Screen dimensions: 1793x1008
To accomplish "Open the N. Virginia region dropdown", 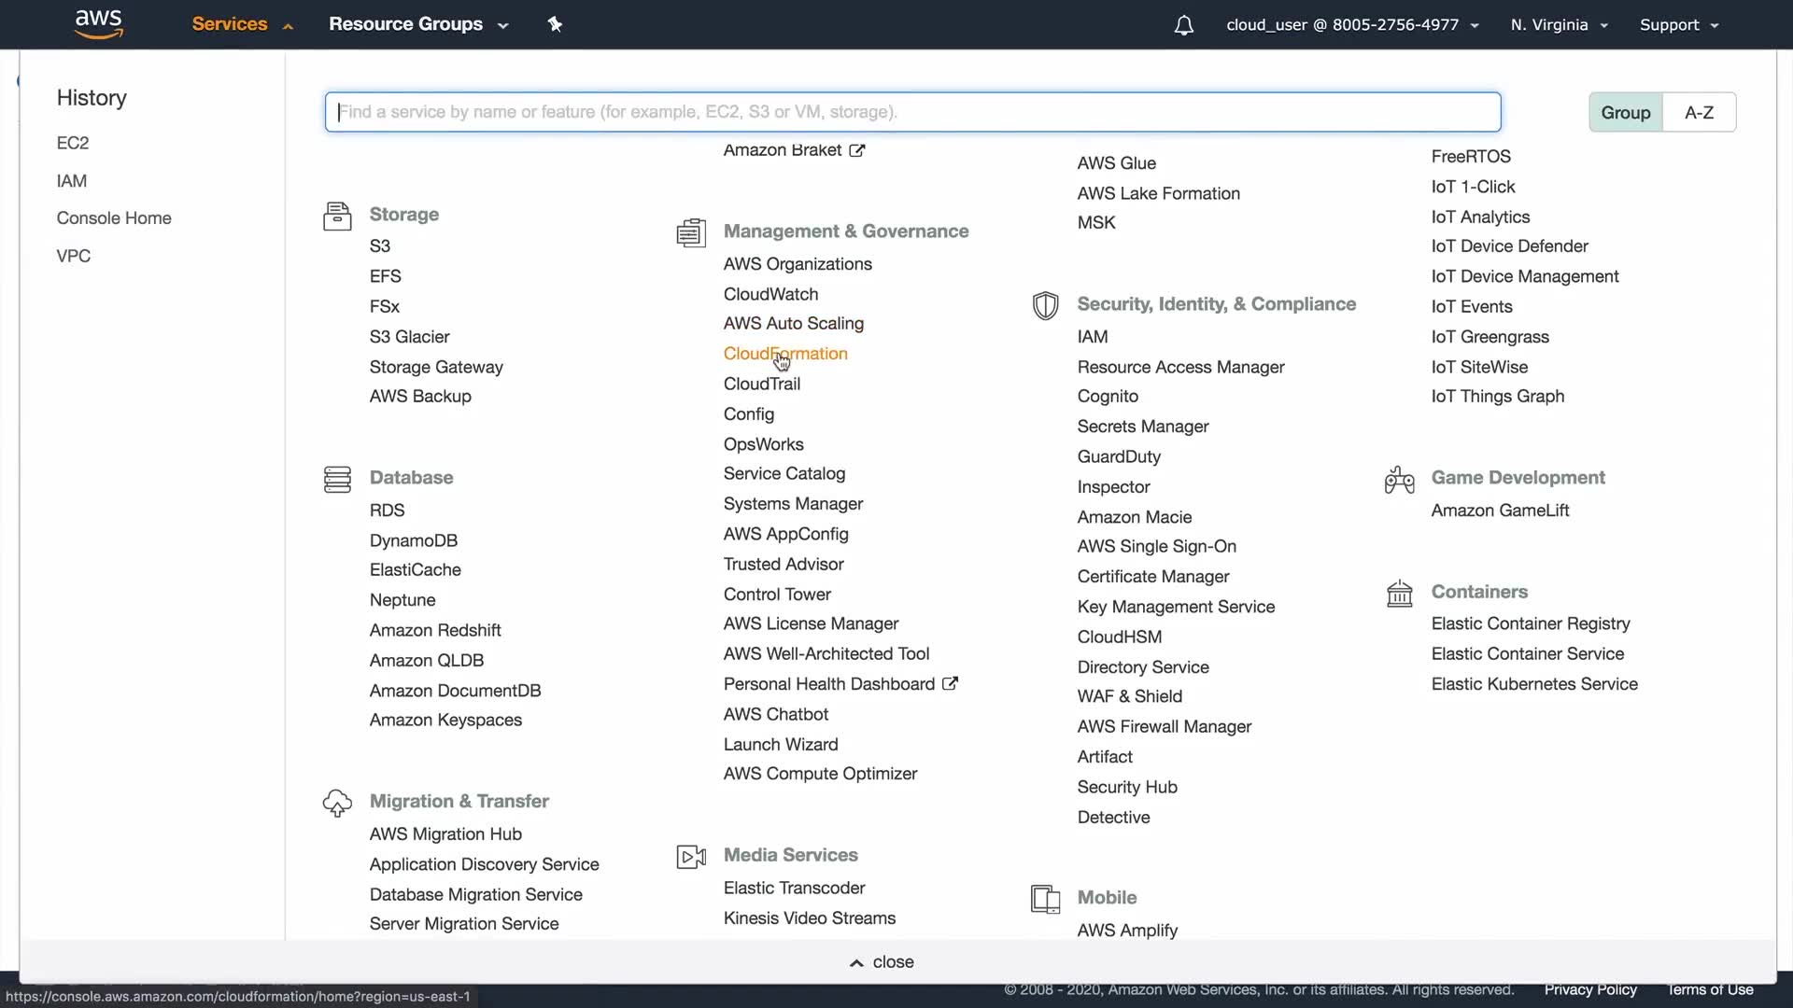I will 1558,25.
